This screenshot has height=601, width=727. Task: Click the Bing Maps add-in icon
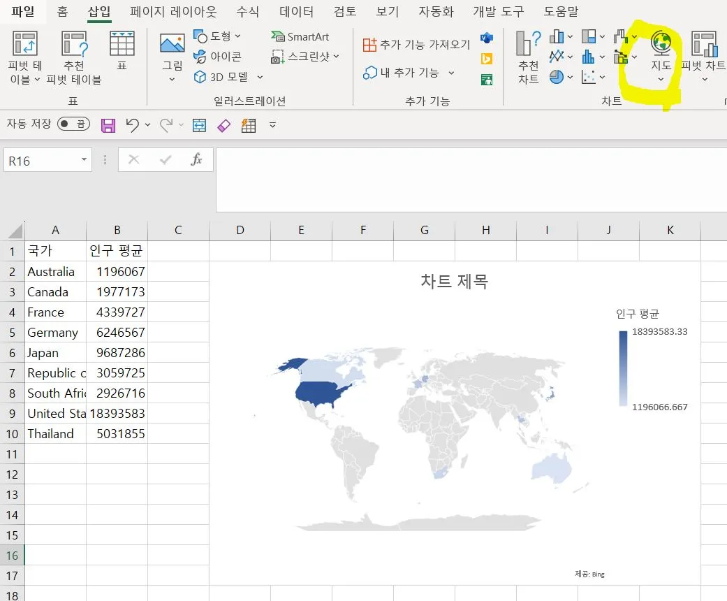tap(486, 59)
